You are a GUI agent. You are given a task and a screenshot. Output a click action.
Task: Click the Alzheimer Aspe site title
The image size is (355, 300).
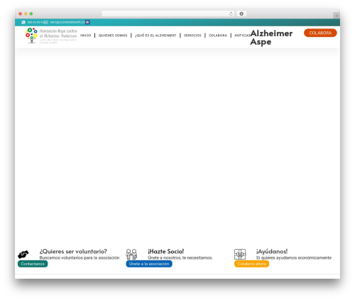tap(271, 38)
